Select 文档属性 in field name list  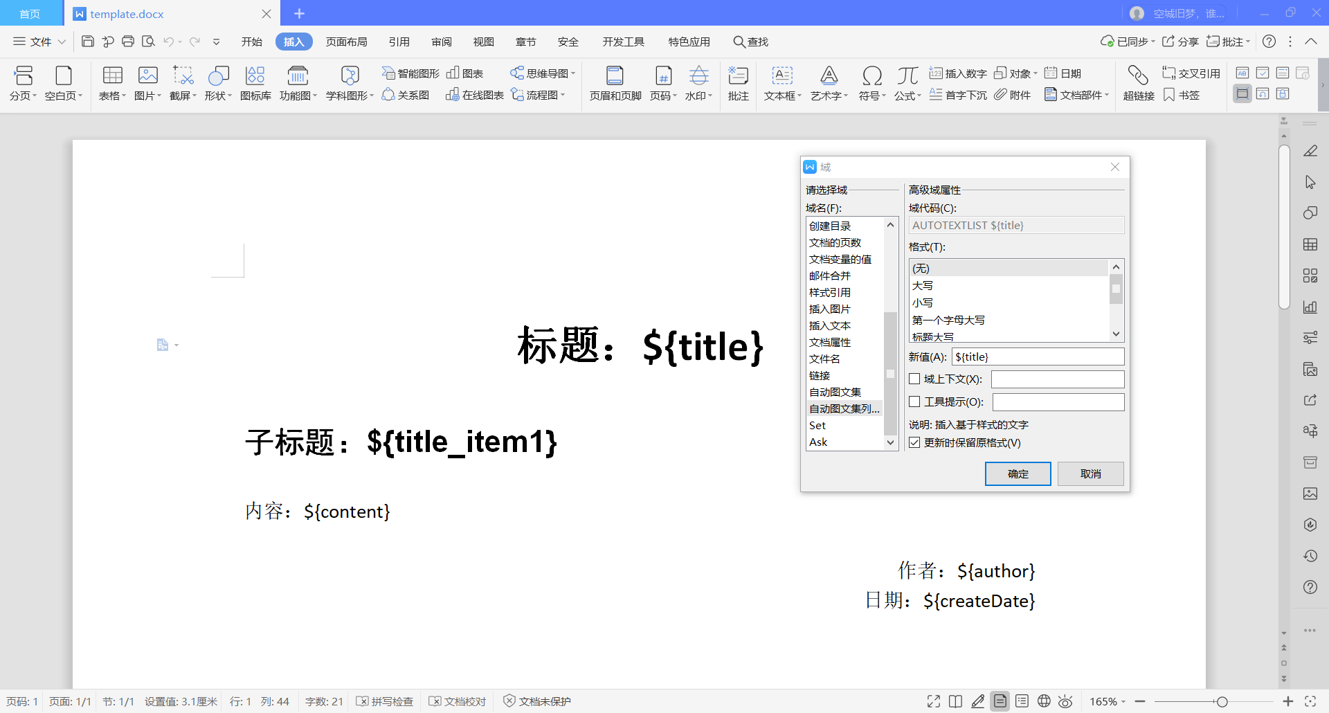pyautogui.click(x=845, y=342)
